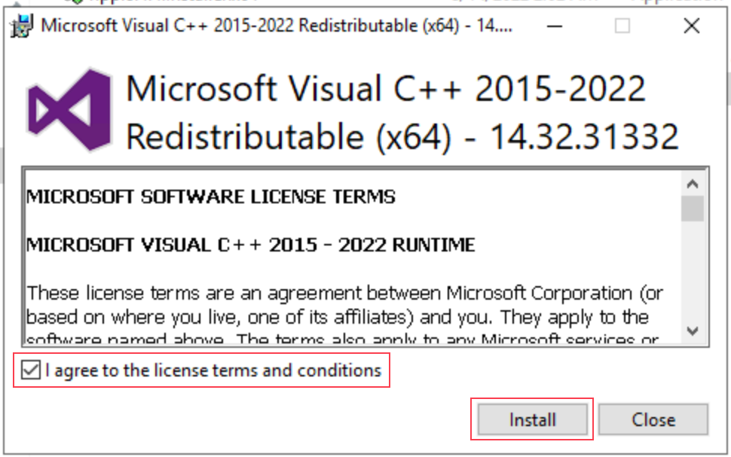
Task: Close the installer with the X button
Action: tap(692, 26)
